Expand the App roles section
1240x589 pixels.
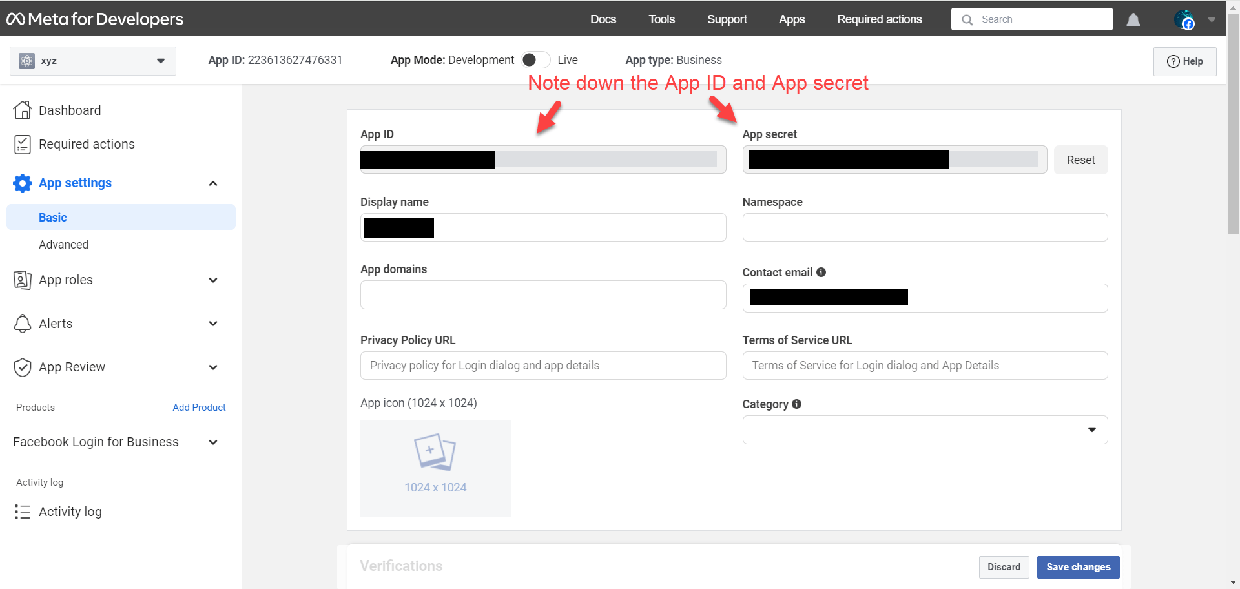click(x=213, y=280)
